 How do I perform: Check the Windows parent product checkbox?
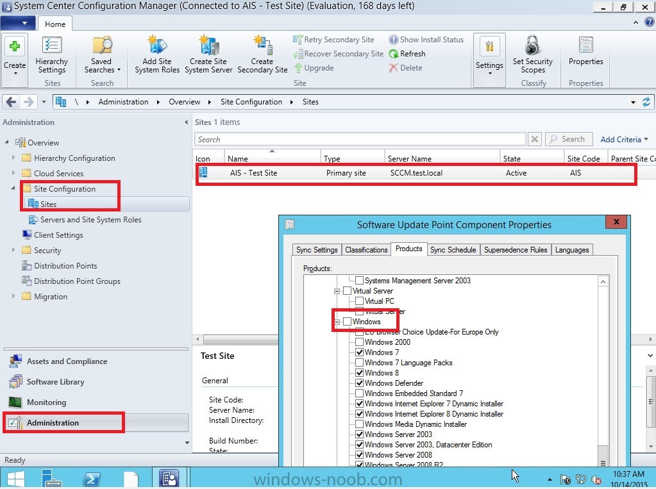tap(348, 321)
